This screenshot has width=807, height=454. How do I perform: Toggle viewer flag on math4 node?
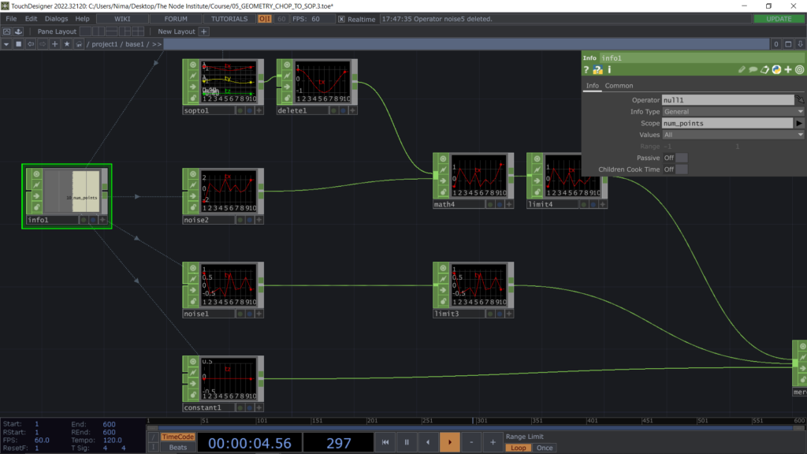[x=443, y=158]
